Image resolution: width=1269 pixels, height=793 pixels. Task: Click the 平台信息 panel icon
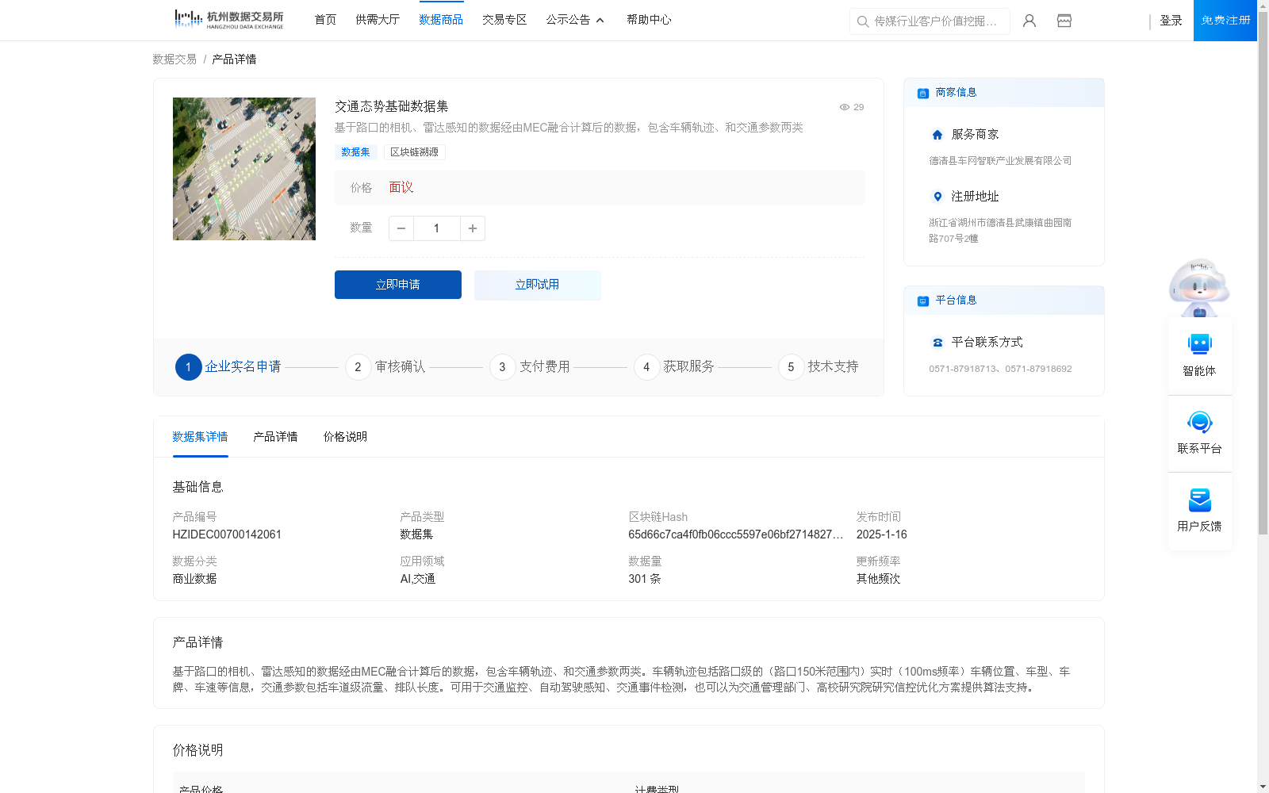[923, 301]
